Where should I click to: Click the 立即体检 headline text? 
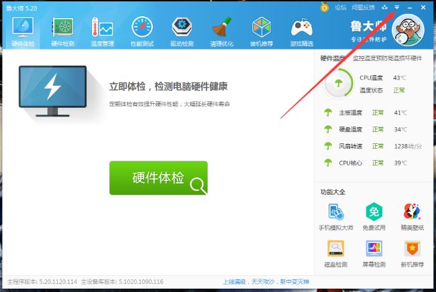(168, 86)
